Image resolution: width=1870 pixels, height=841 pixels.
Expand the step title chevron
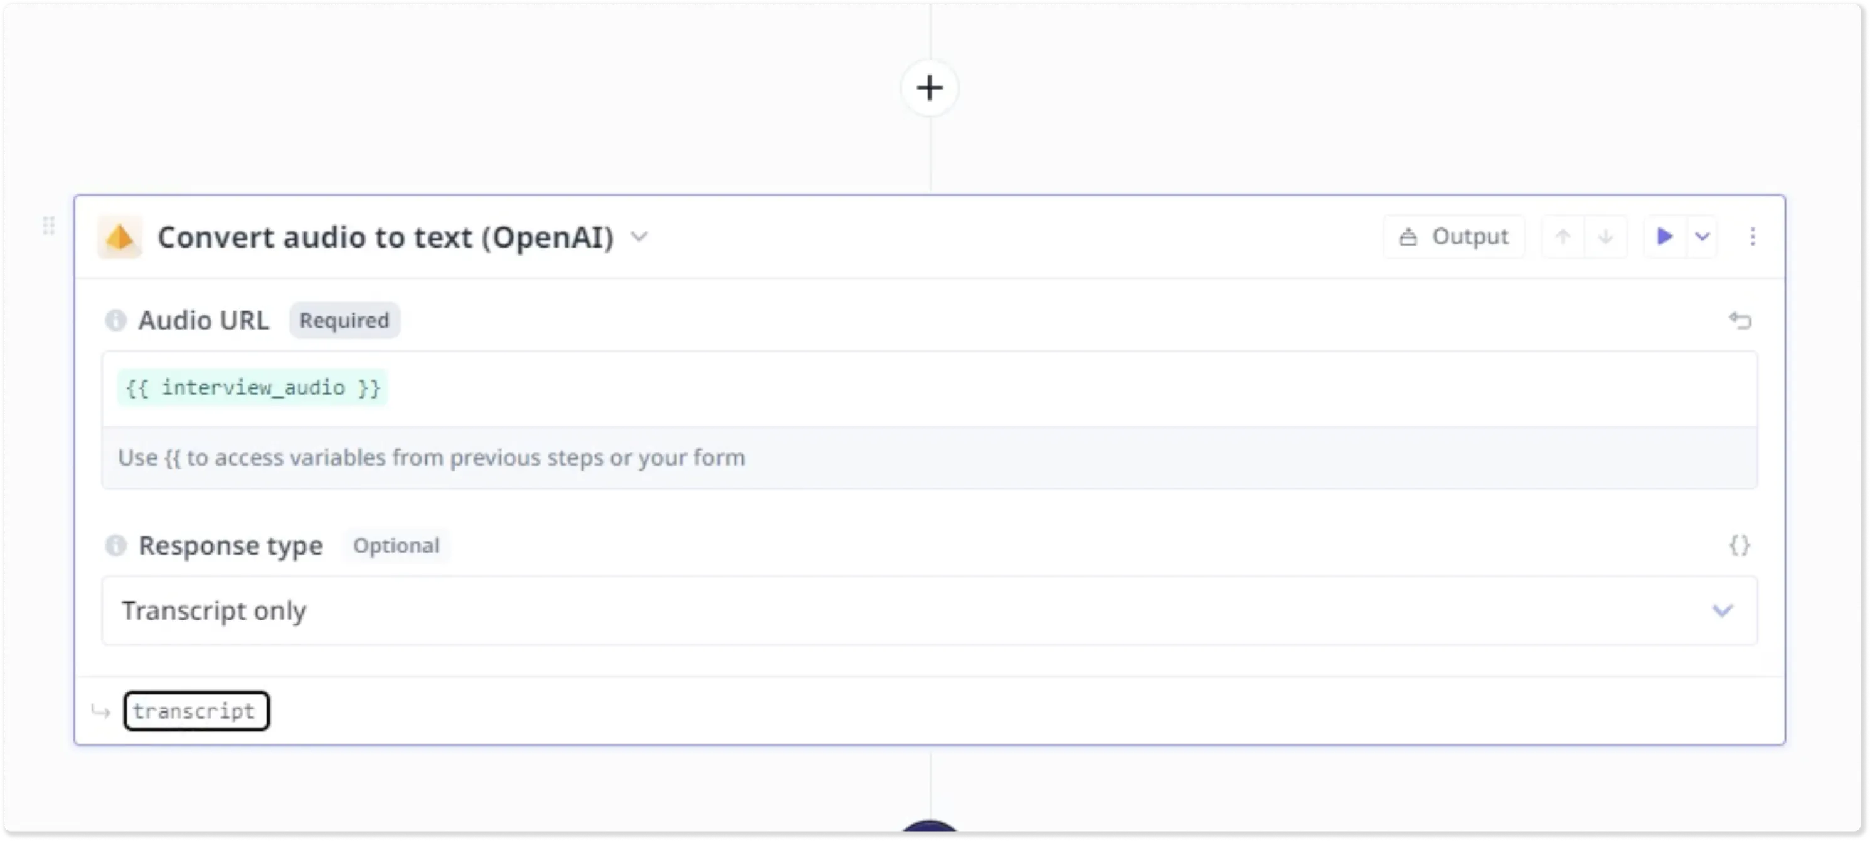[639, 237]
